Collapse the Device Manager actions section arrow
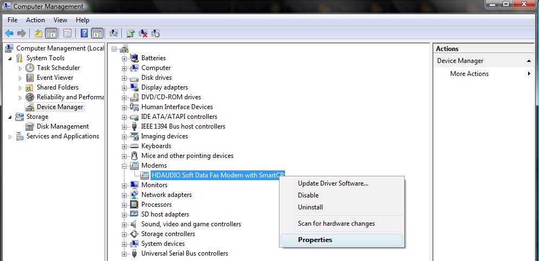This screenshot has height=261, width=539. (529, 61)
